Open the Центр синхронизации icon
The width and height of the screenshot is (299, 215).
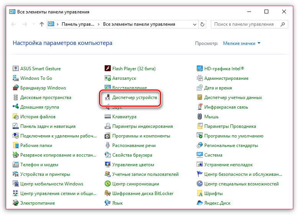(108, 184)
